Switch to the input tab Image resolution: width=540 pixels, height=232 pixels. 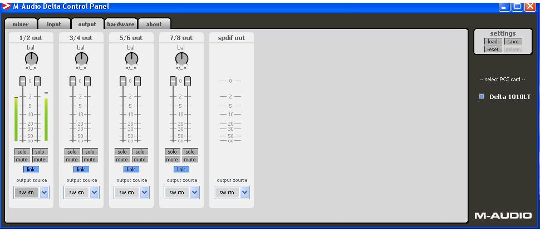pyautogui.click(x=54, y=24)
